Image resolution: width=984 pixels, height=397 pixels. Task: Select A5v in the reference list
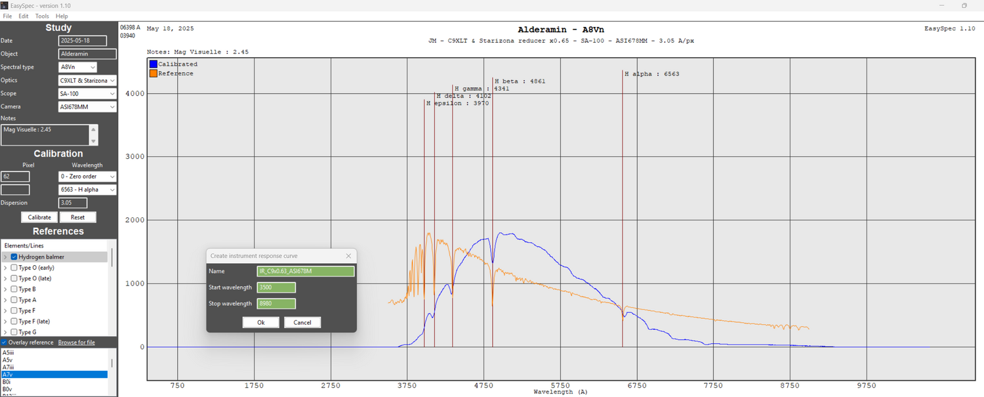54,360
